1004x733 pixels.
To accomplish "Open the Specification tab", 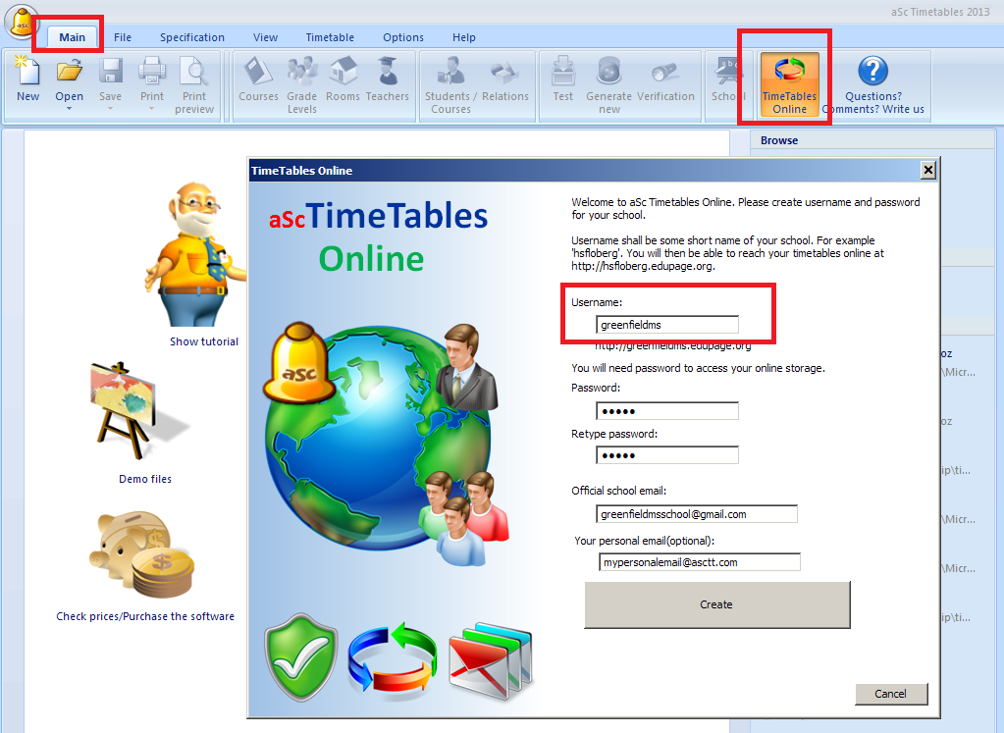I will pyautogui.click(x=192, y=37).
